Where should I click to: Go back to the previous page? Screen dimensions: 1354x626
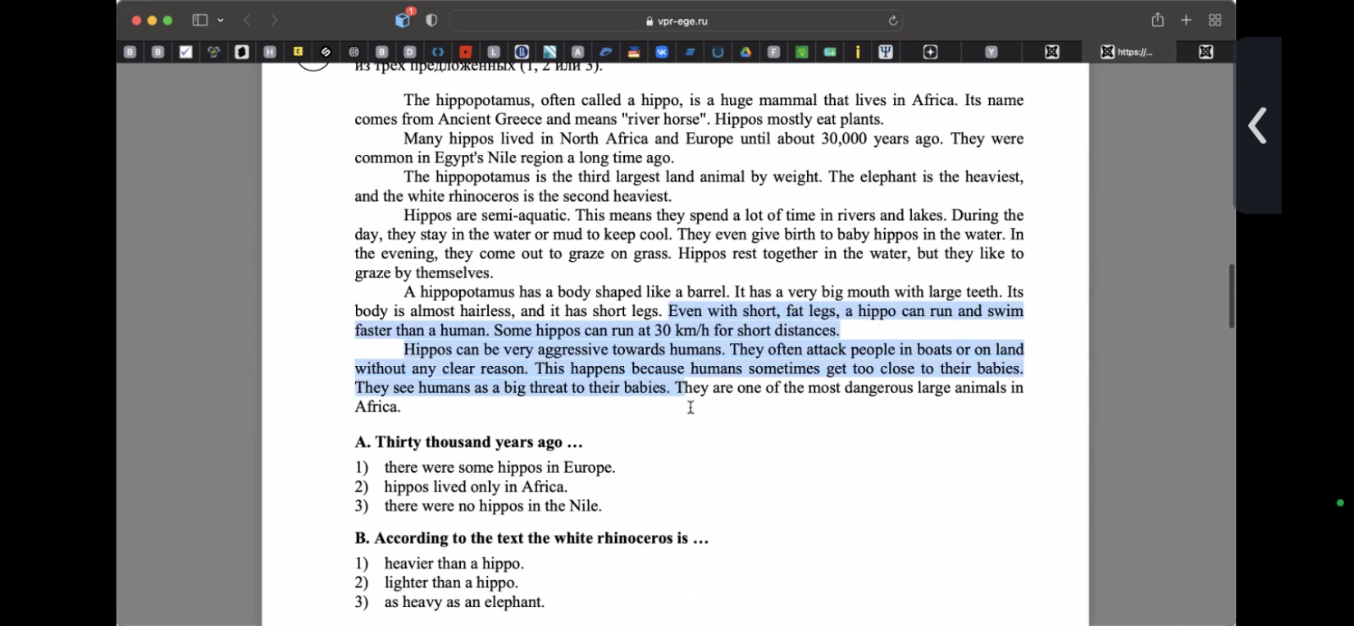point(247,21)
